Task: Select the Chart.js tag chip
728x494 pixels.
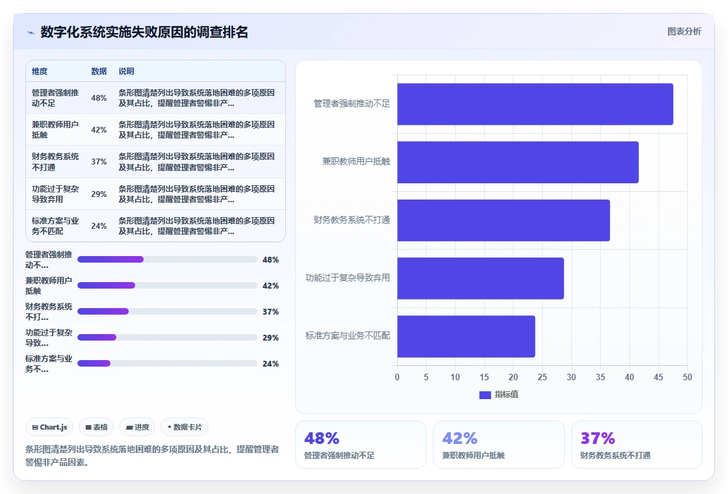Action: [x=49, y=427]
